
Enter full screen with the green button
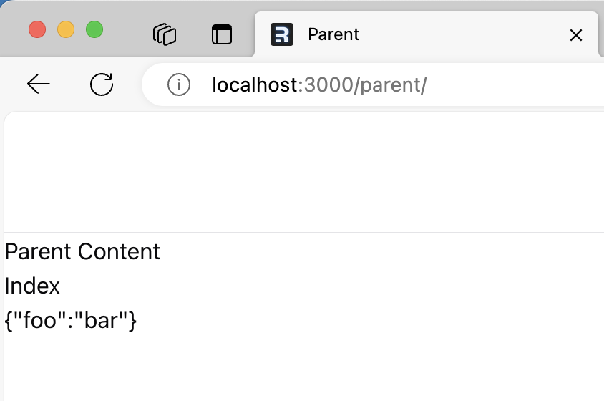pyautogui.click(x=94, y=29)
